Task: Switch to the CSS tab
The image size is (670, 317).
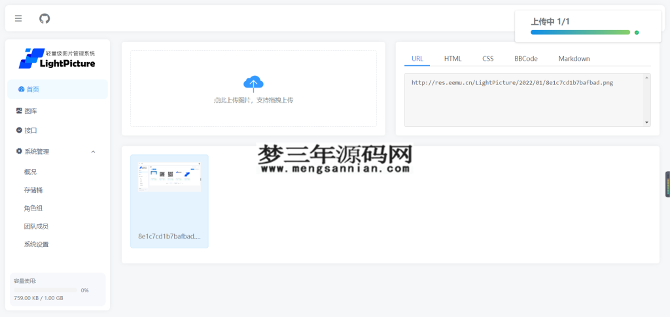Action: (488, 59)
